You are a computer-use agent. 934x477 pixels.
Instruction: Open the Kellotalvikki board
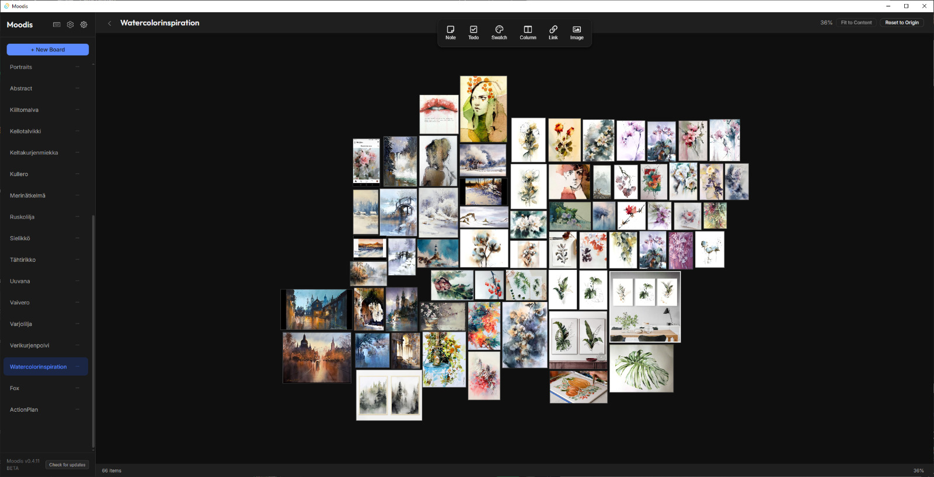coord(44,131)
